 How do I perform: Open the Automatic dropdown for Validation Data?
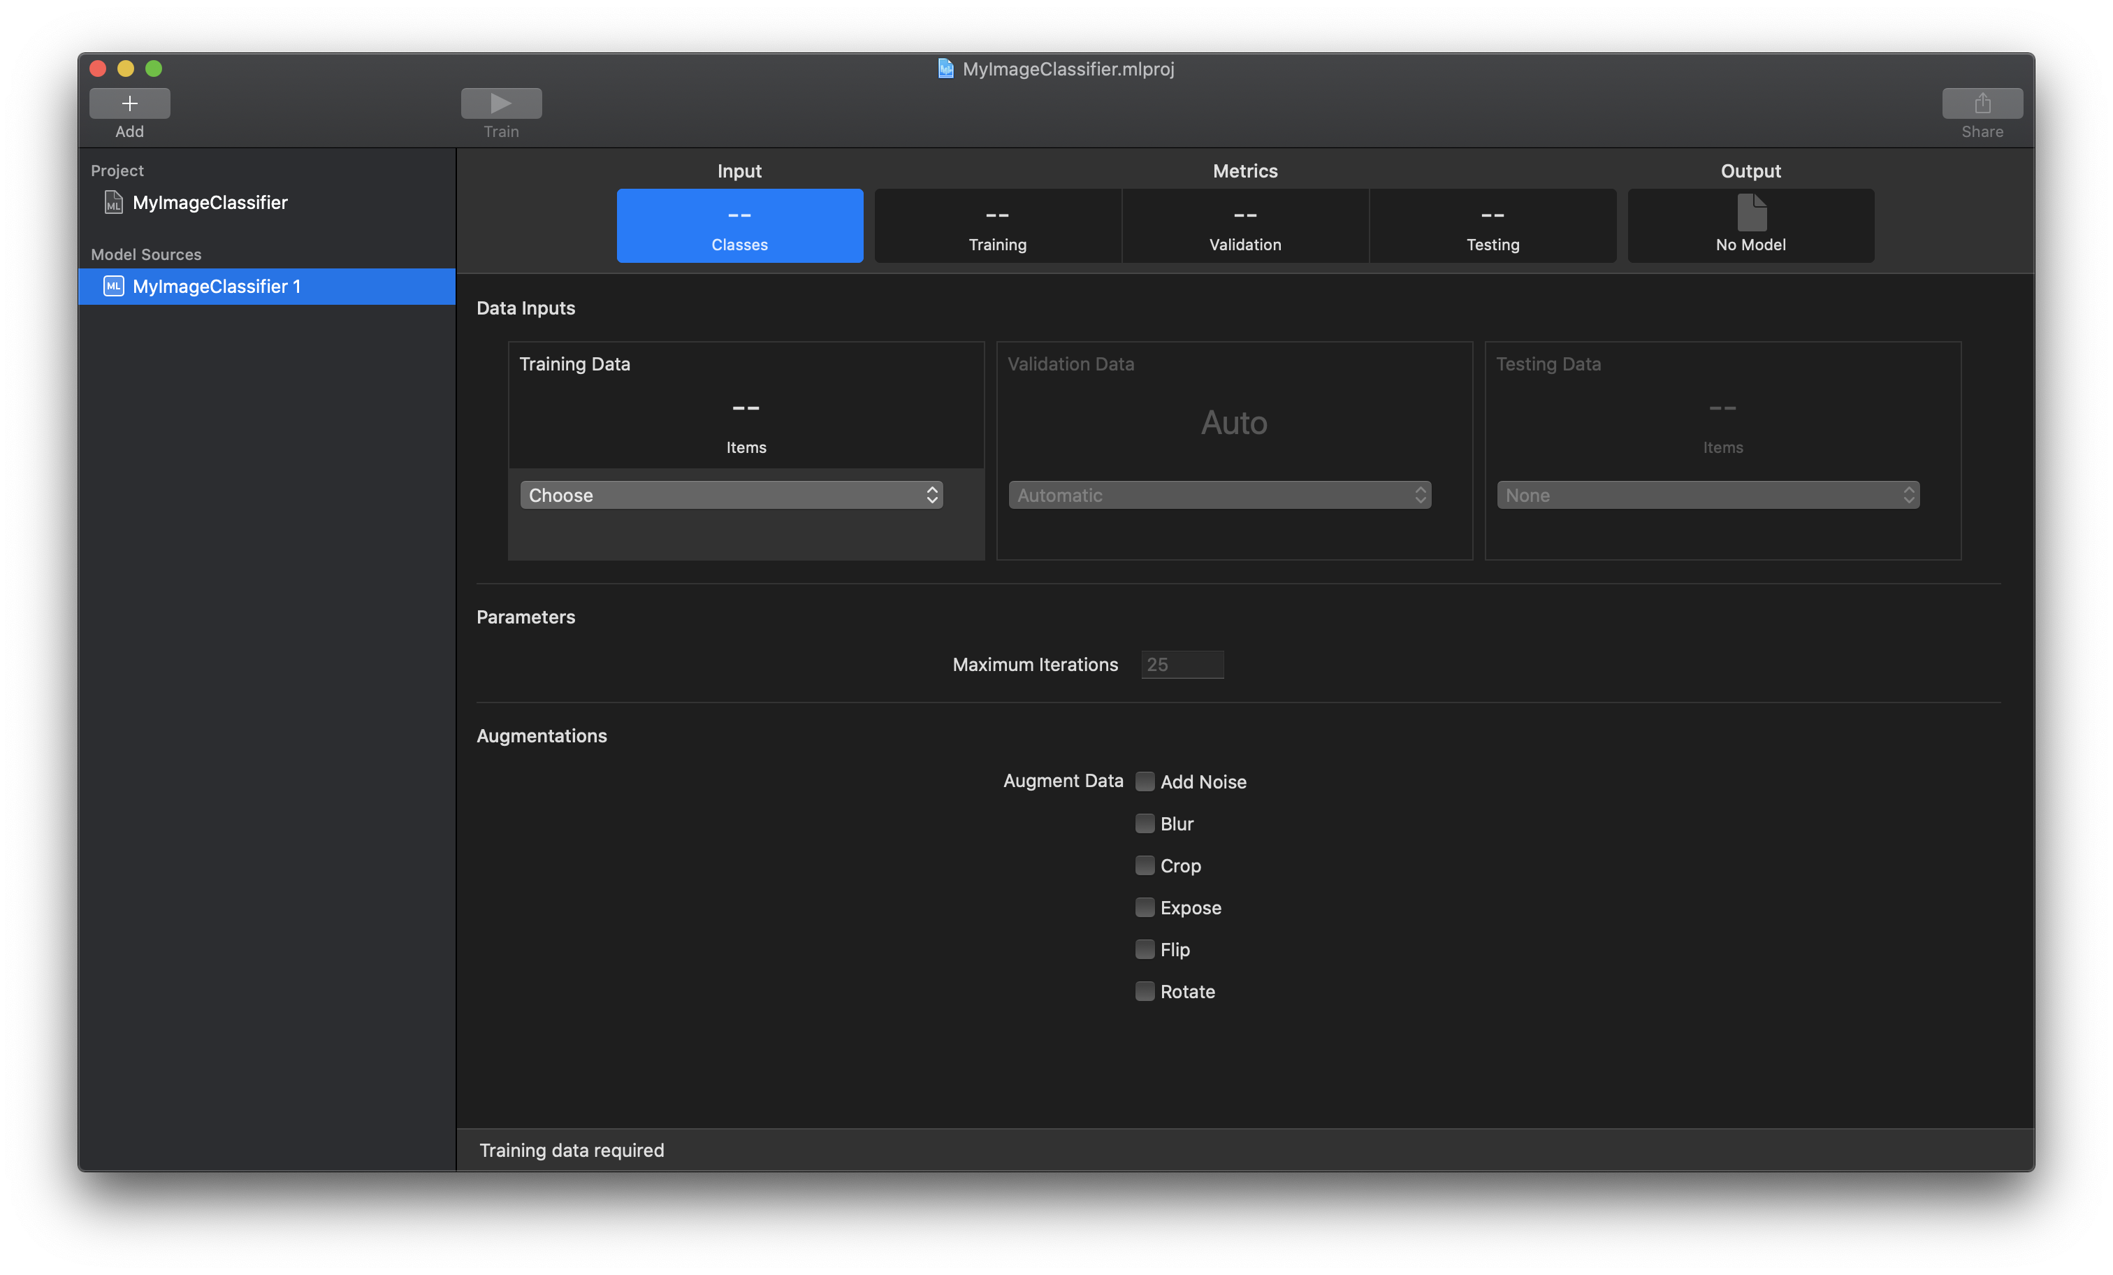1219,494
